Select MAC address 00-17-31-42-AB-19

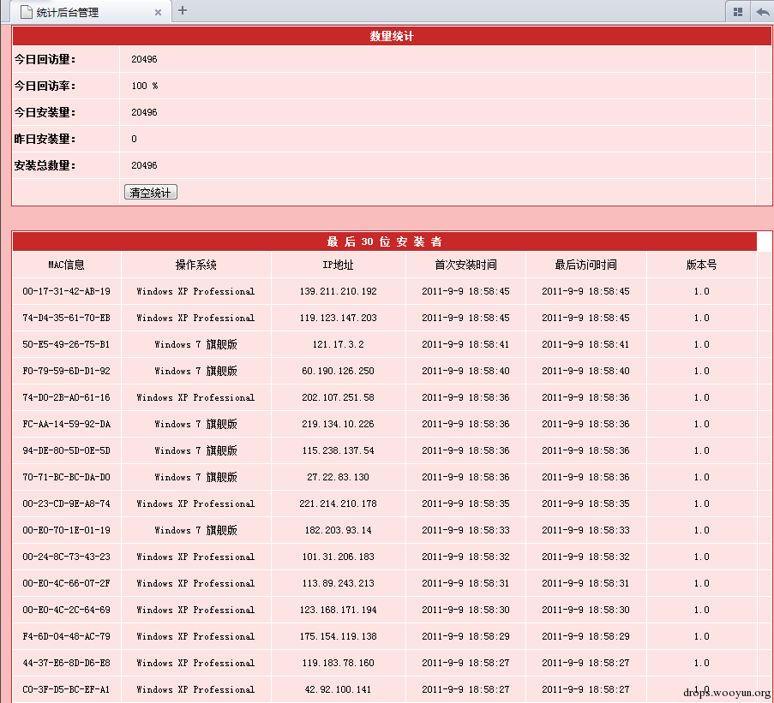pos(67,291)
